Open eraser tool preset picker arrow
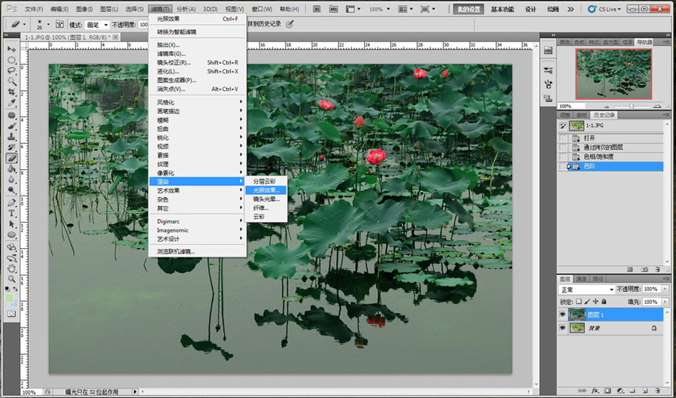The image size is (676, 398). pyautogui.click(x=24, y=25)
